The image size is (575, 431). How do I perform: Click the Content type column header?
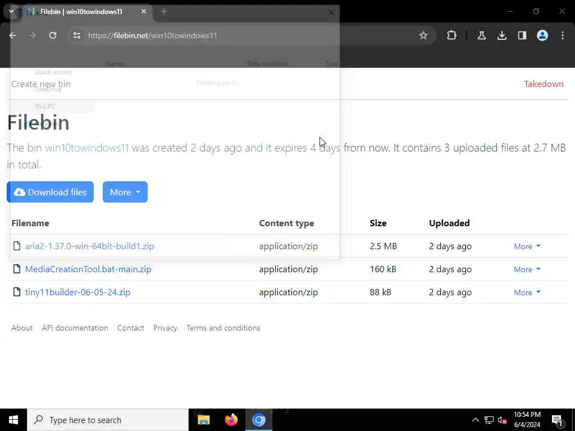[x=286, y=223]
